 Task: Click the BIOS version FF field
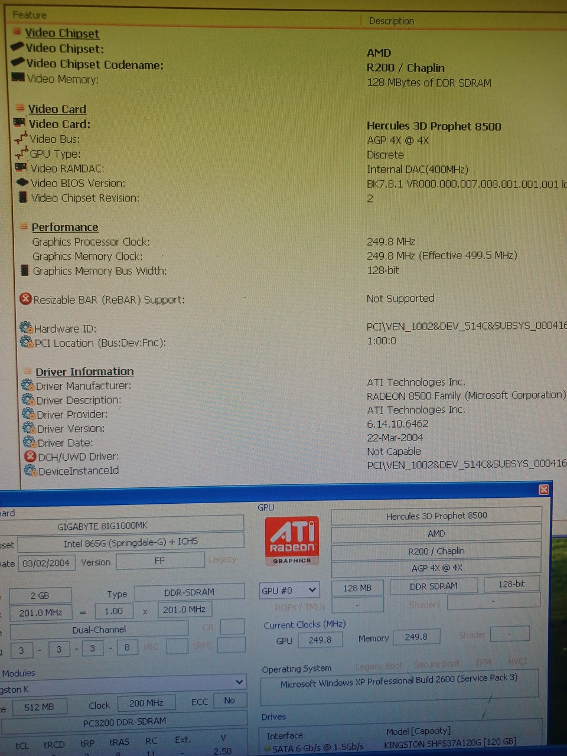pos(160,561)
